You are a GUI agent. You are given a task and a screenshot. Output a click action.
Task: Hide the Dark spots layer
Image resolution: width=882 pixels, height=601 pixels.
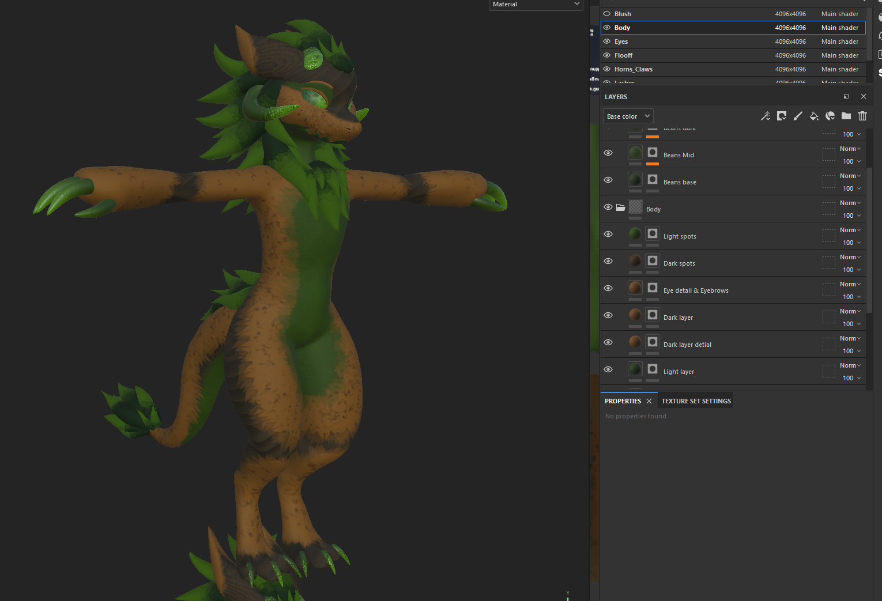(x=608, y=261)
